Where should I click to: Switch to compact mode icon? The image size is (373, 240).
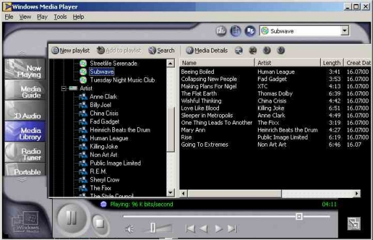[354, 224]
